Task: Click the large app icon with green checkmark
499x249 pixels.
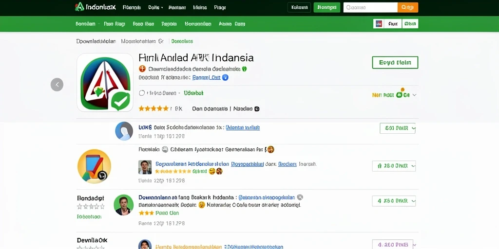Action: click(105, 83)
